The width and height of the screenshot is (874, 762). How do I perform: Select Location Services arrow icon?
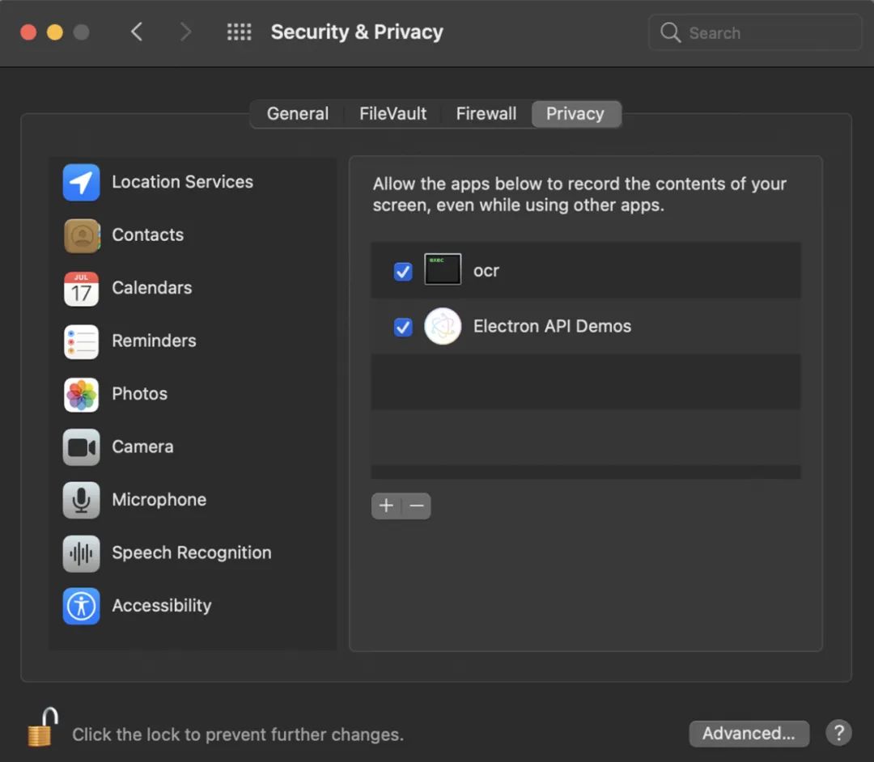[81, 183]
